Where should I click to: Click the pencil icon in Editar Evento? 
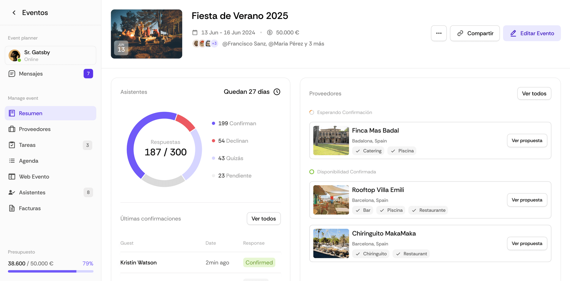[x=513, y=33]
